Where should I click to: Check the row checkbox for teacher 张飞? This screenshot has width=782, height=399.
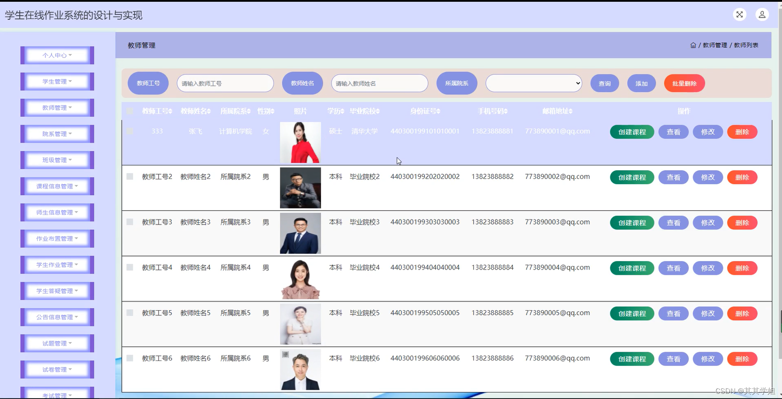pyautogui.click(x=129, y=131)
